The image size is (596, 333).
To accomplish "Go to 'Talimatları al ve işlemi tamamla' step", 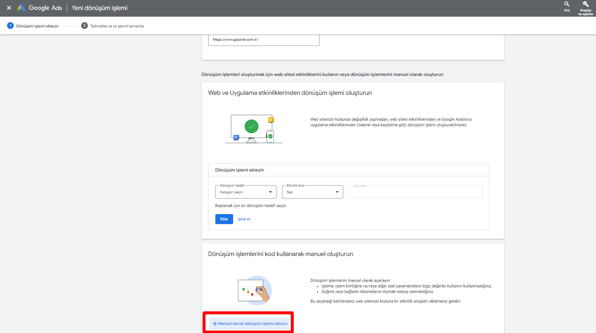I will tap(117, 26).
